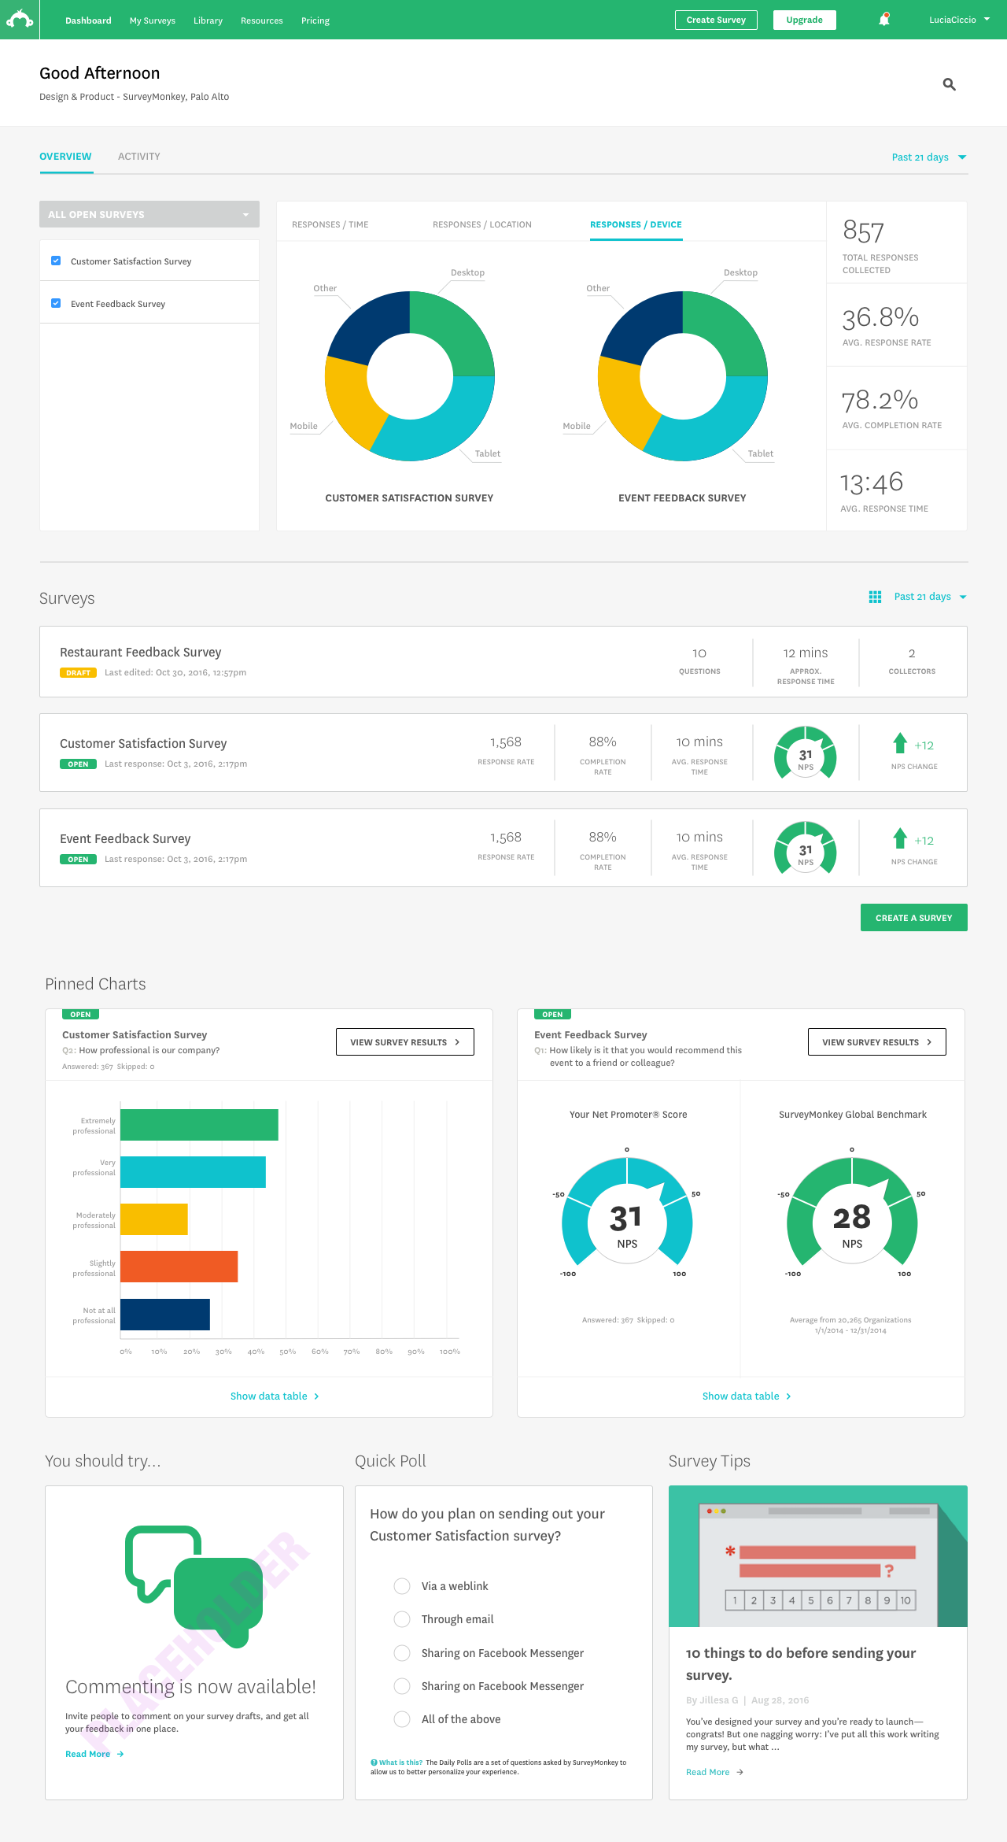Expand Customer Satisfaction 'Show data table'
The width and height of the screenshot is (1007, 1842).
pos(275,1396)
